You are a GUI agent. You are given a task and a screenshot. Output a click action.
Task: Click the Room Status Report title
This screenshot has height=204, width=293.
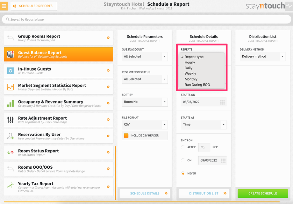click(38, 151)
